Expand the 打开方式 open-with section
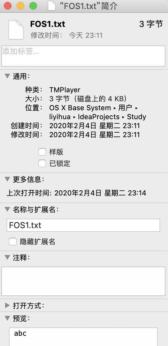The width and height of the screenshot is (168, 346). point(7,305)
